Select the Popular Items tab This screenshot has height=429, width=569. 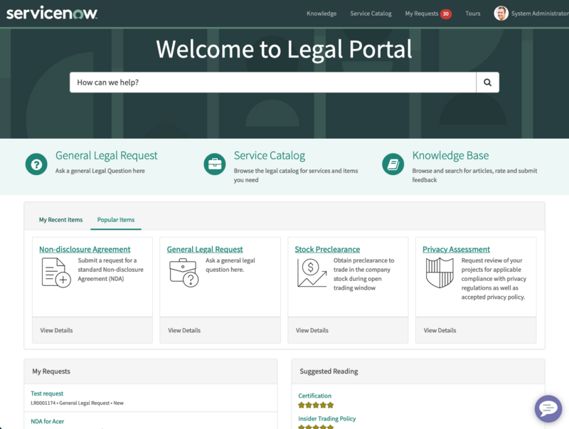(116, 220)
